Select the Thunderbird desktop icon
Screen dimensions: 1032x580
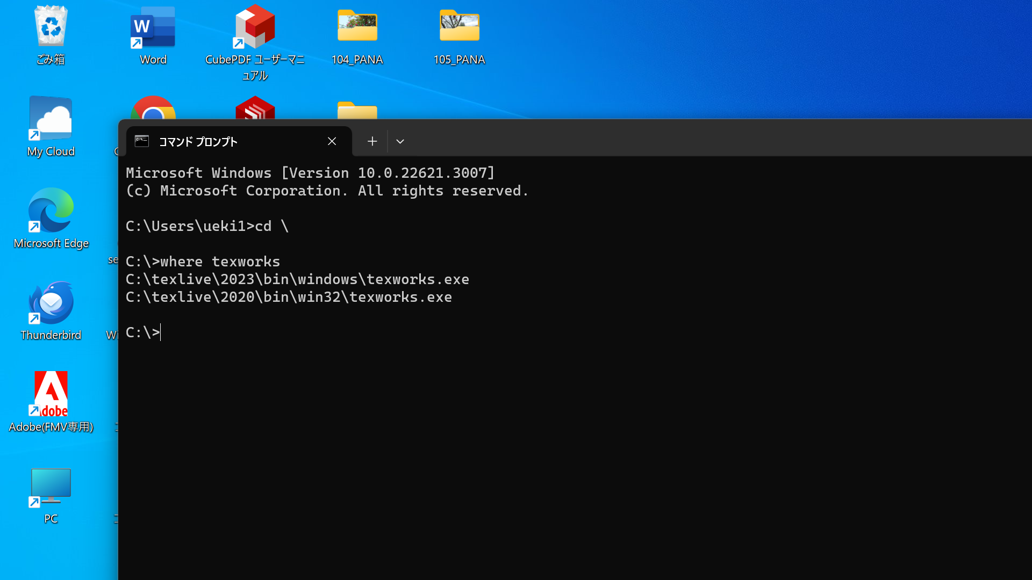(51, 310)
